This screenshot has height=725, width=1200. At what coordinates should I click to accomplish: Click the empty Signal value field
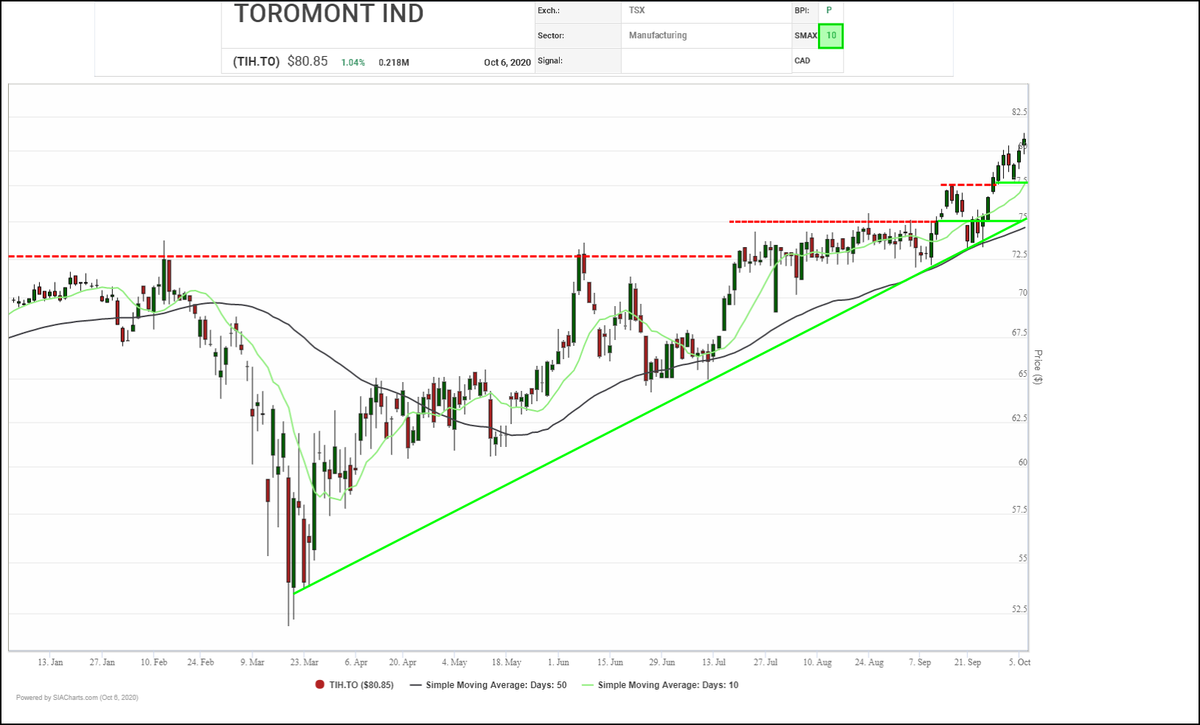[x=705, y=60]
